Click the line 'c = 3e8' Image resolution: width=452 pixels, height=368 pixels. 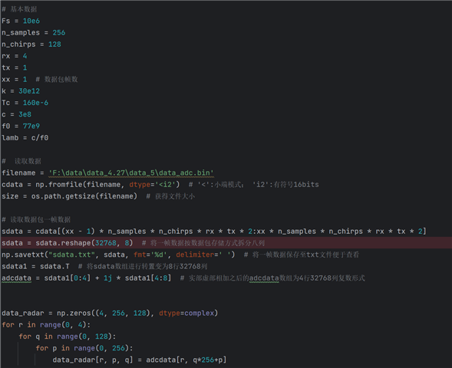(x=16, y=114)
